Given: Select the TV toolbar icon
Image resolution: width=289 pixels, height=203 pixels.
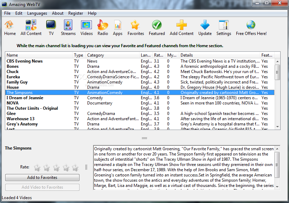Looking at the screenshot, I should 51,25.
